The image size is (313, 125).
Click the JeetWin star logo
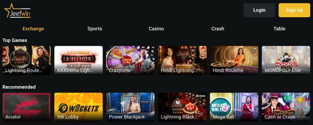pyautogui.click(x=17, y=10)
